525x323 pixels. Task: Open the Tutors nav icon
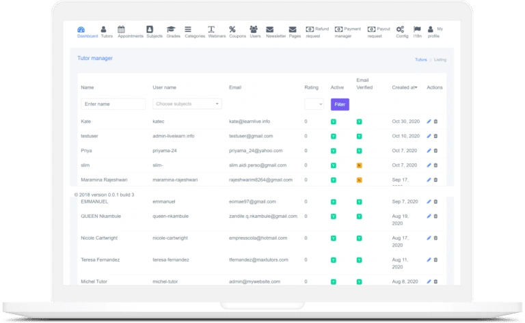[x=103, y=29]
